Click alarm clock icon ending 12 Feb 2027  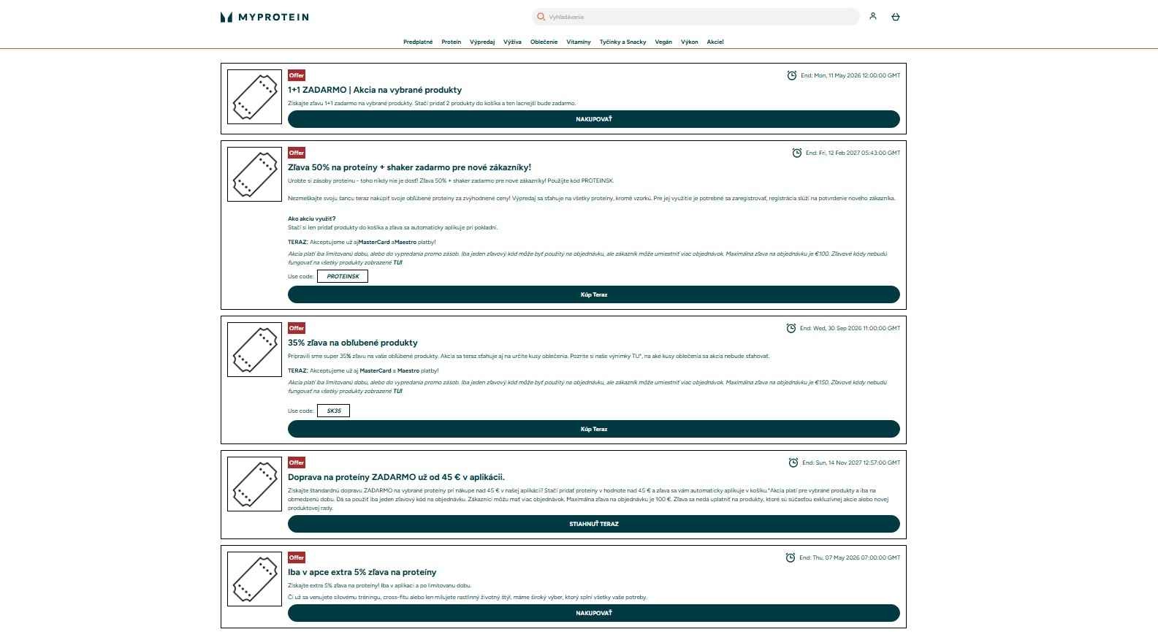(797, 153)
